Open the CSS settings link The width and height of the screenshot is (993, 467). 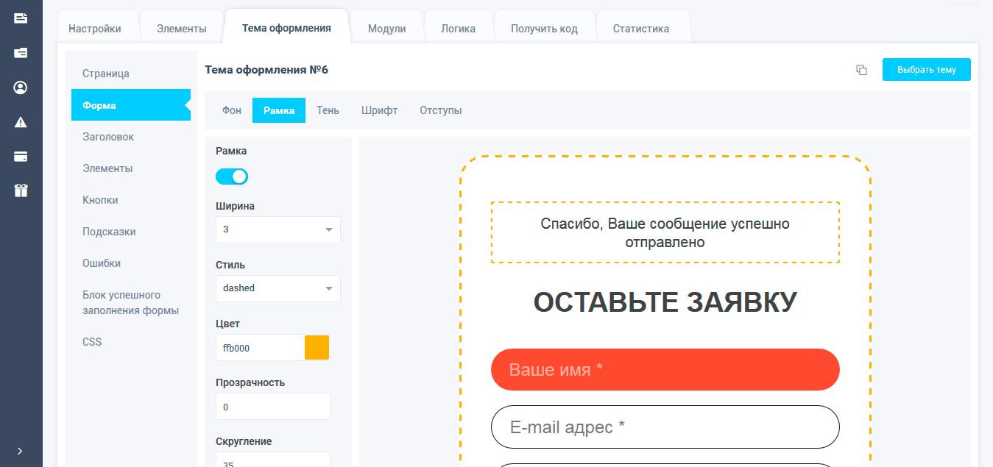coord(92,341)
